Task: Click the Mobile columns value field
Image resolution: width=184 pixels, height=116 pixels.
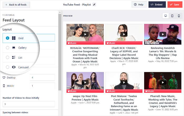Action: (x=42, y=86)
